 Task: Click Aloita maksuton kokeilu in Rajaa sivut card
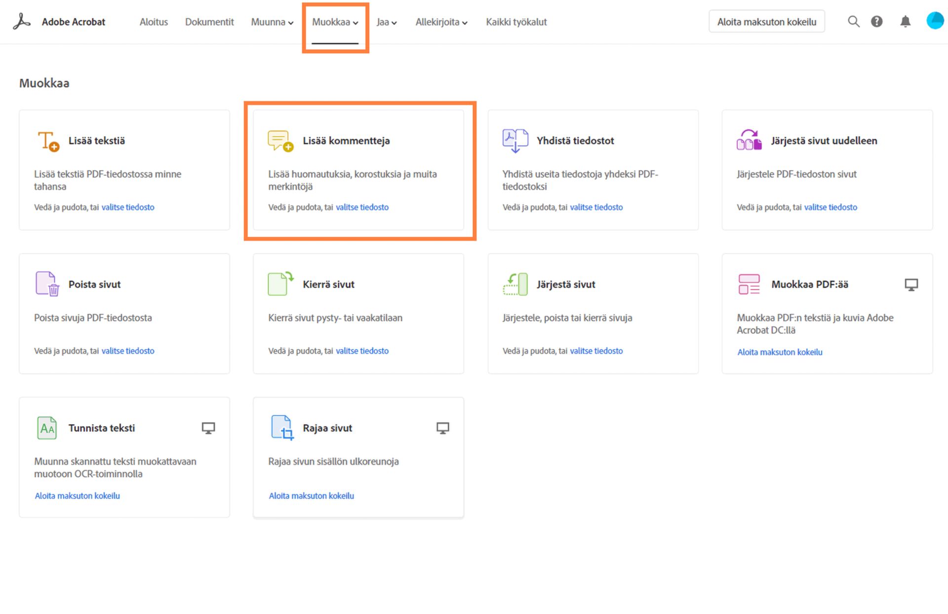pyautogui.click(x=311, y=496)
